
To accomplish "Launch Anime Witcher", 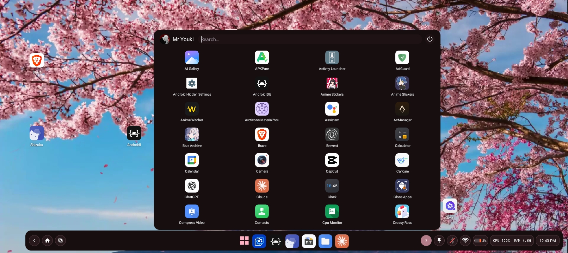I will pos(192,109).
